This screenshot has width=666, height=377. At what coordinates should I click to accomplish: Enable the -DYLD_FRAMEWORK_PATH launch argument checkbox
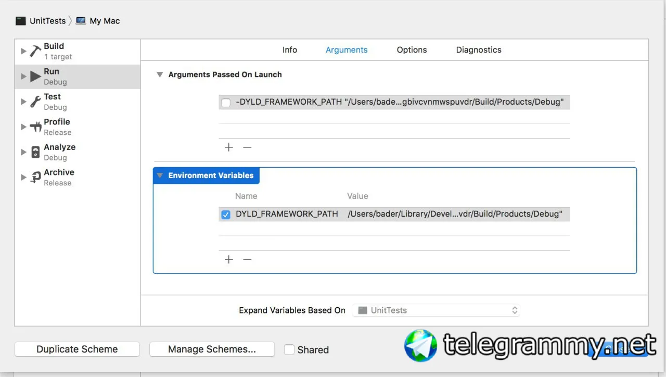coord(226,103)
